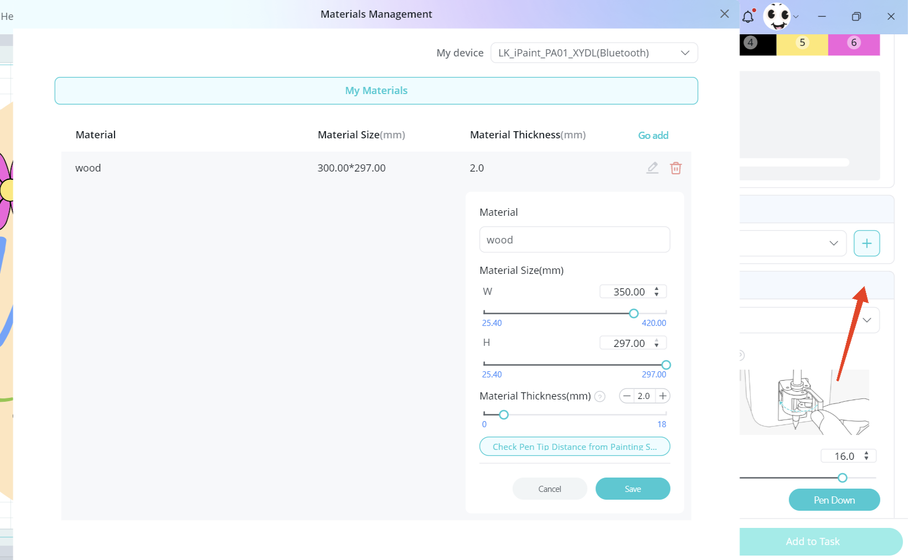Click the height value field 297.00
This screenshot has height=560, width=908.
[x=629, y=343]
